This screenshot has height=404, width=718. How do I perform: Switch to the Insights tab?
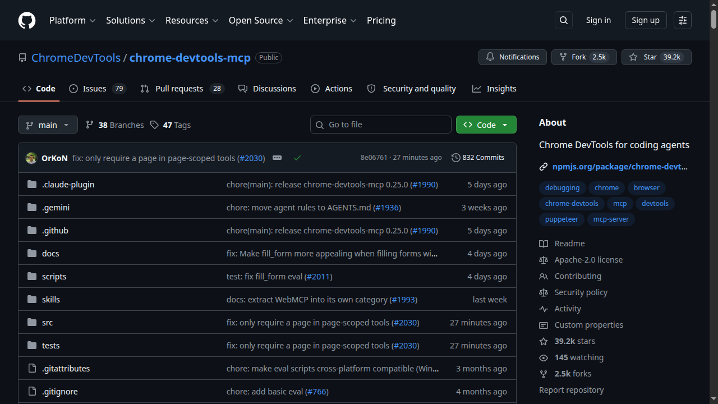point(494,89)
